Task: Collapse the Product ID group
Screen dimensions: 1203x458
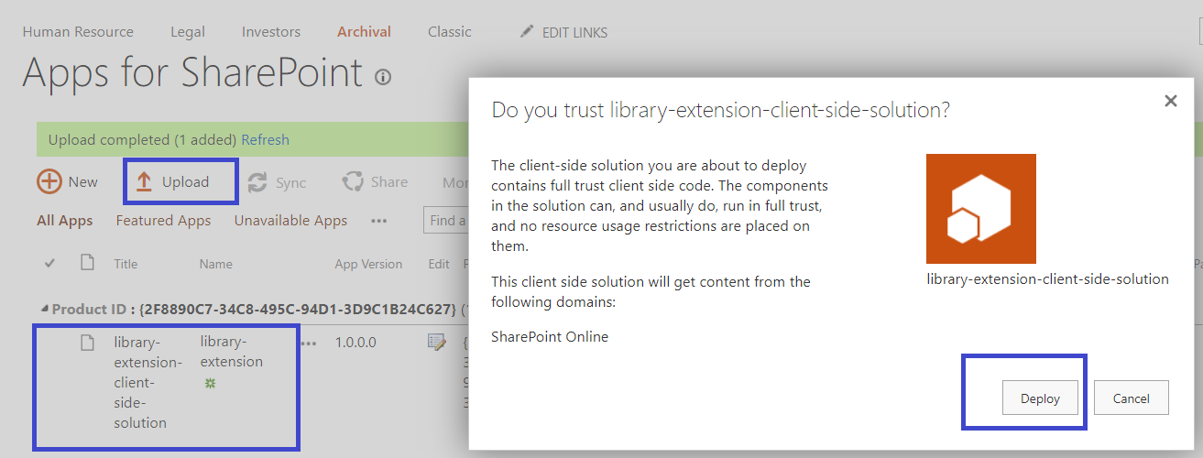Action: coord(43,310)
